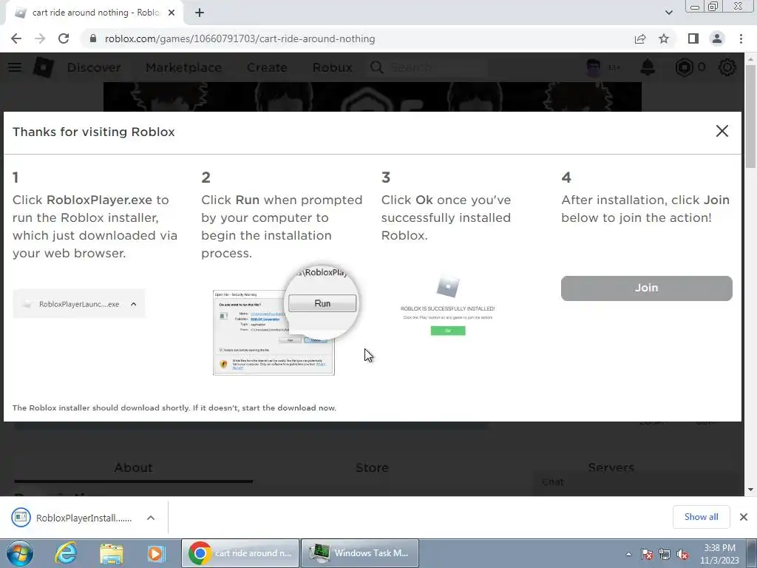
Task: Show hidden system tray icons
Action: coord(628,554)
